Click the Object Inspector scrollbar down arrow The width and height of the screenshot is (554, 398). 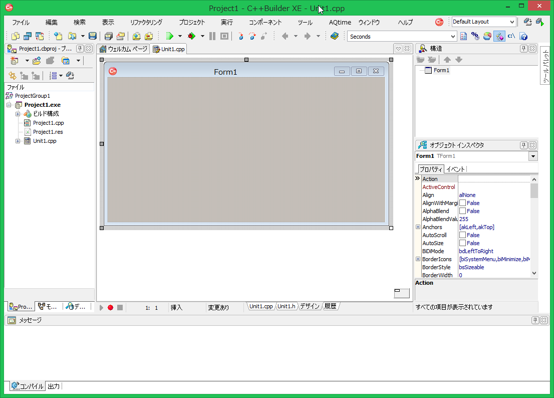coord(534,273)
